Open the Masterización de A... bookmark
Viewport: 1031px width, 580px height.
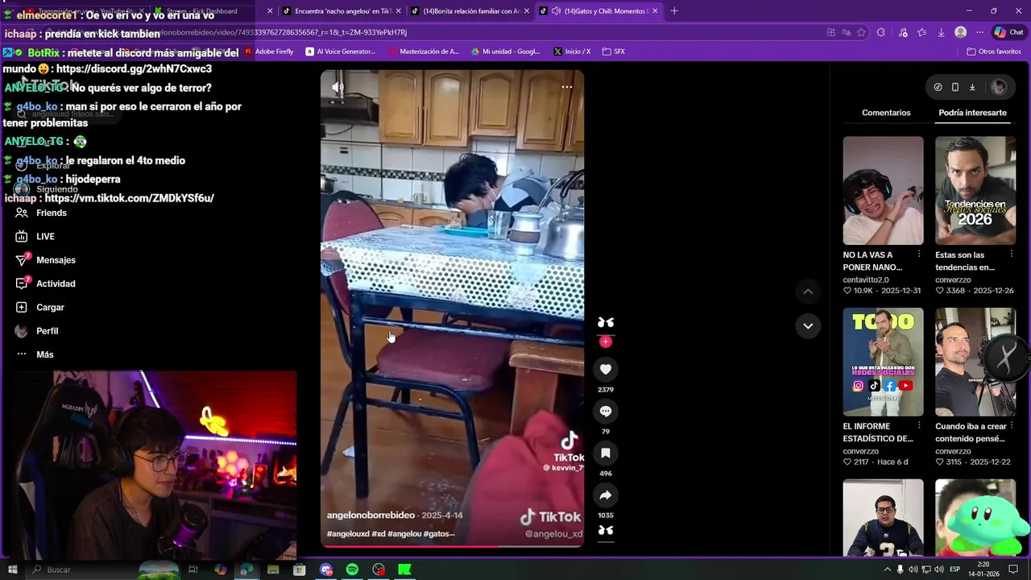coord(424,52)
